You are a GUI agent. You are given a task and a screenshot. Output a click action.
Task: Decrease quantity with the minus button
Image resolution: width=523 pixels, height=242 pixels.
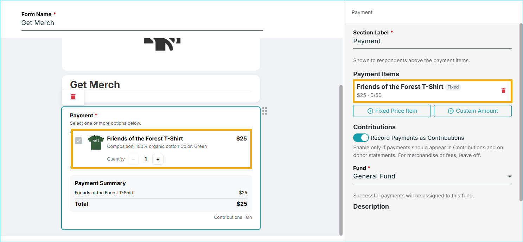(x=133, y=159)
